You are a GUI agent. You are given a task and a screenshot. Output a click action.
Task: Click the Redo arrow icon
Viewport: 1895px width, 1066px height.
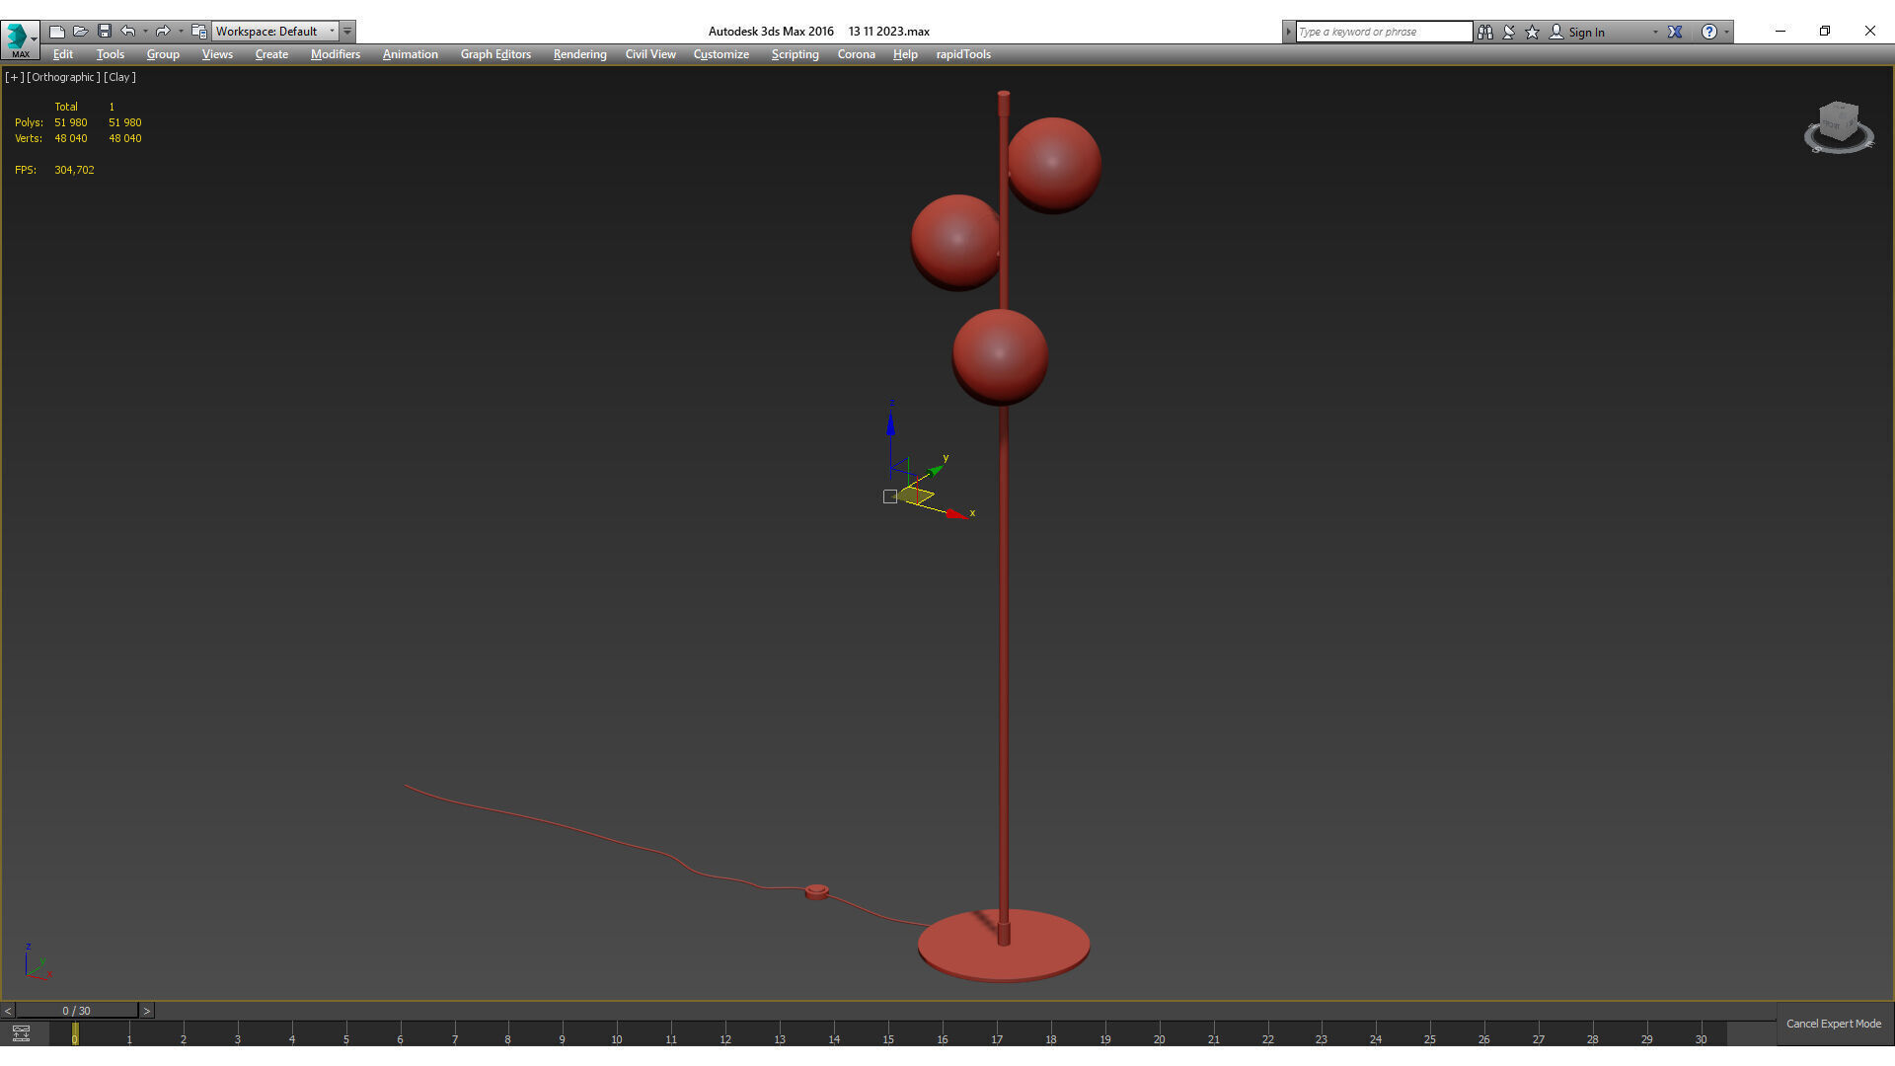pos(163,32)
